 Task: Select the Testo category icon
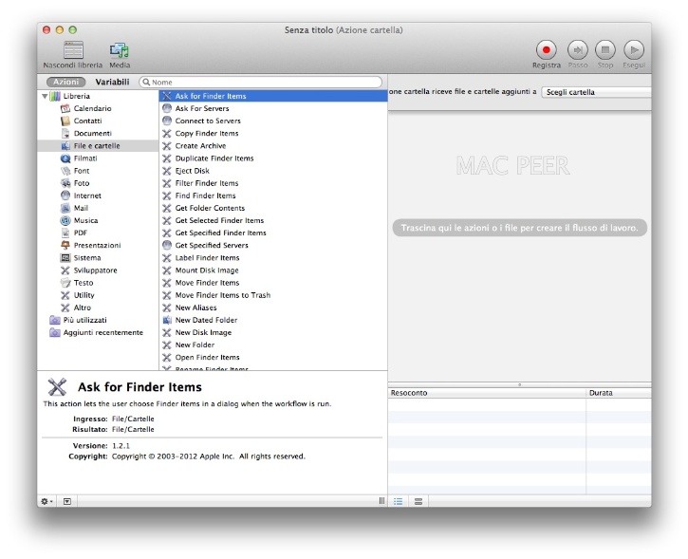pos(65,283)
